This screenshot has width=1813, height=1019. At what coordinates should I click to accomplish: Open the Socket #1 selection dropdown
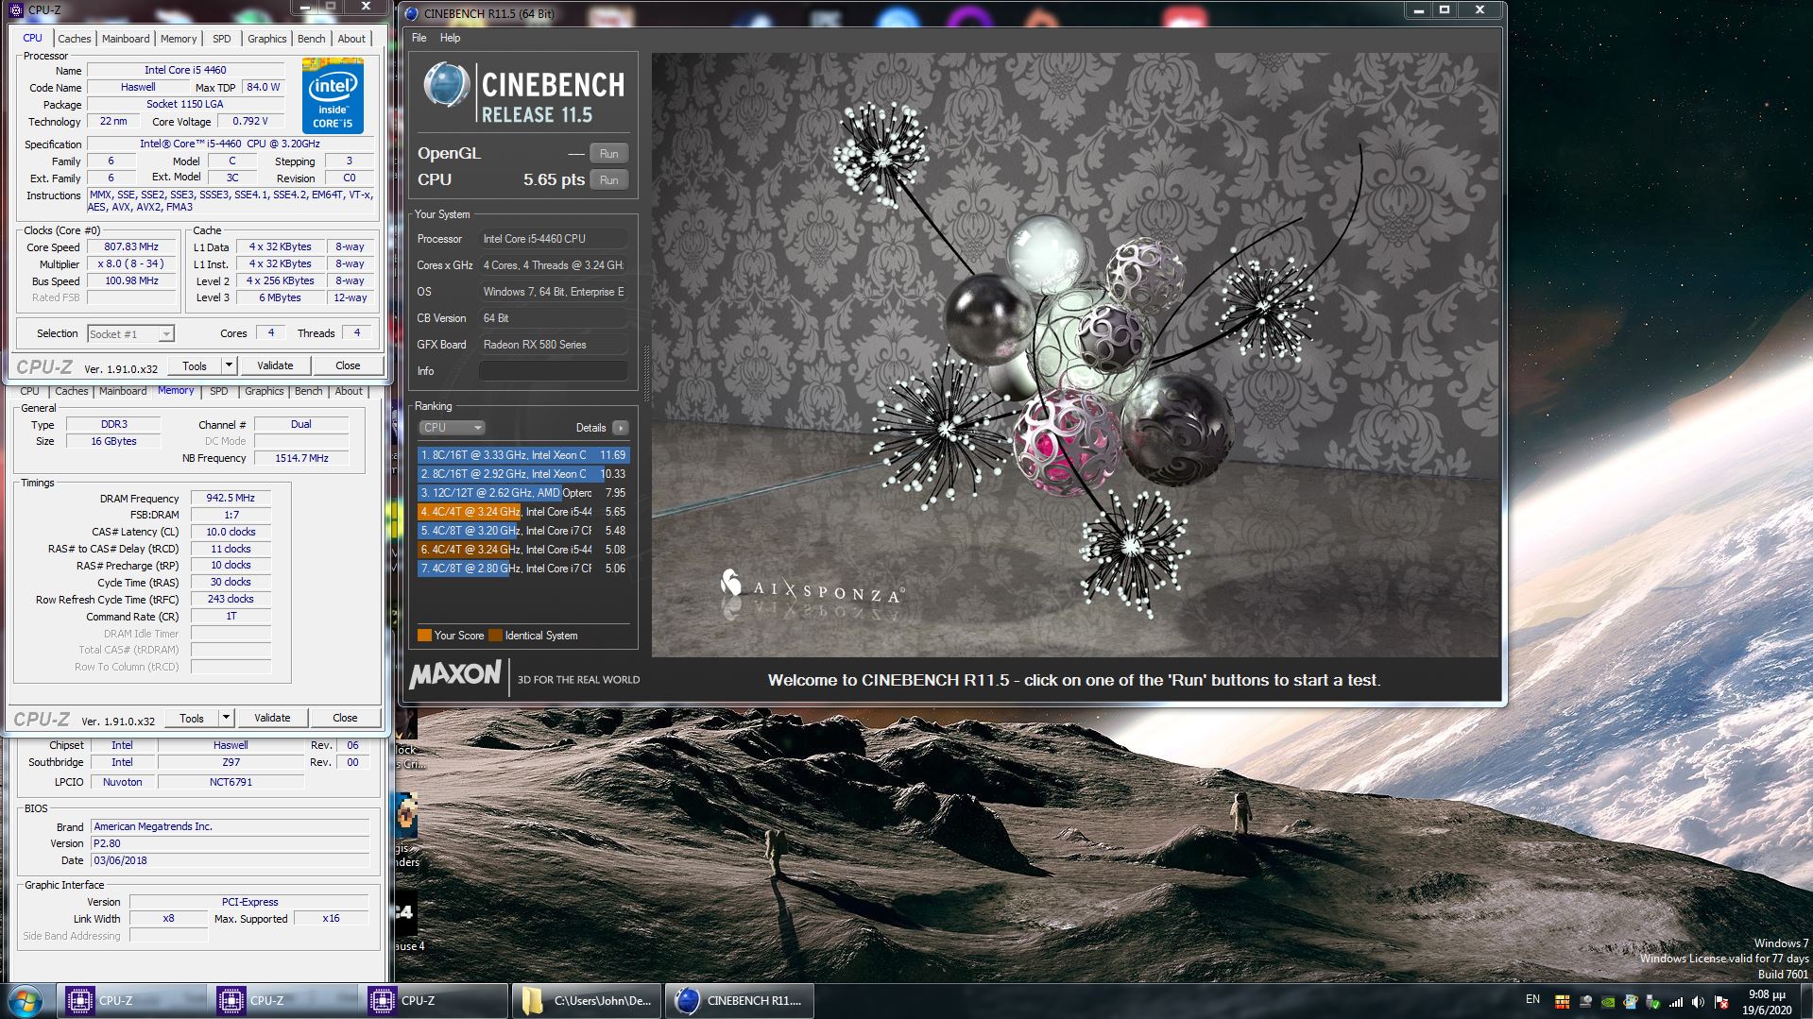130,333
